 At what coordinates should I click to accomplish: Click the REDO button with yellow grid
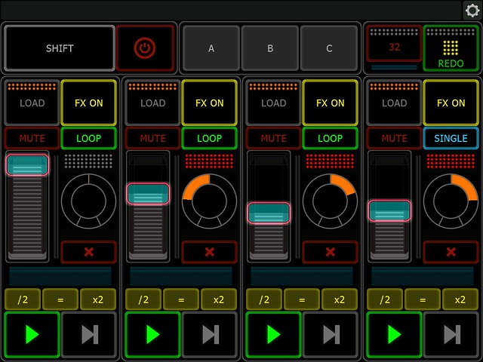(x=451, y=48)
